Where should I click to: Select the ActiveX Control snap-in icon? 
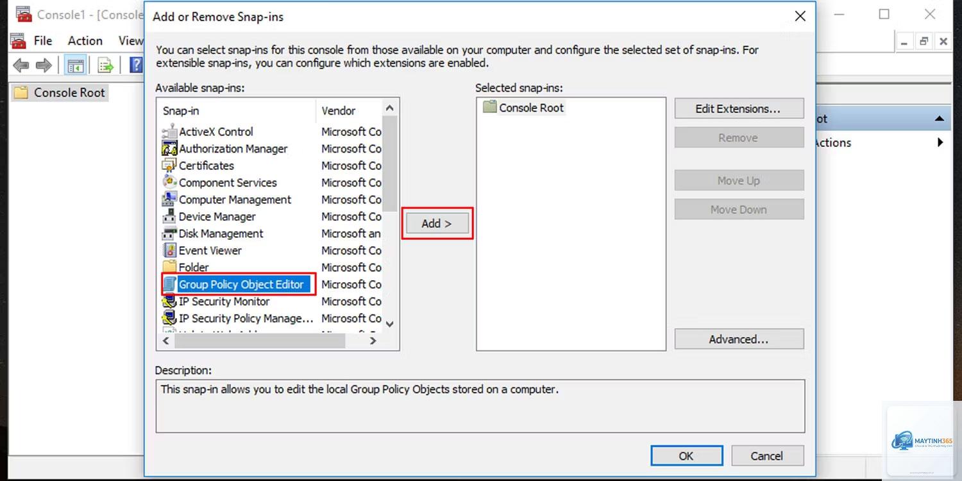click(169, 131)
